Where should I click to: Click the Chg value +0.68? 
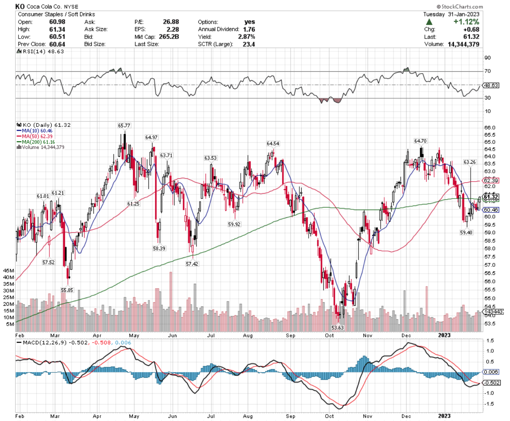click(471, 29)
